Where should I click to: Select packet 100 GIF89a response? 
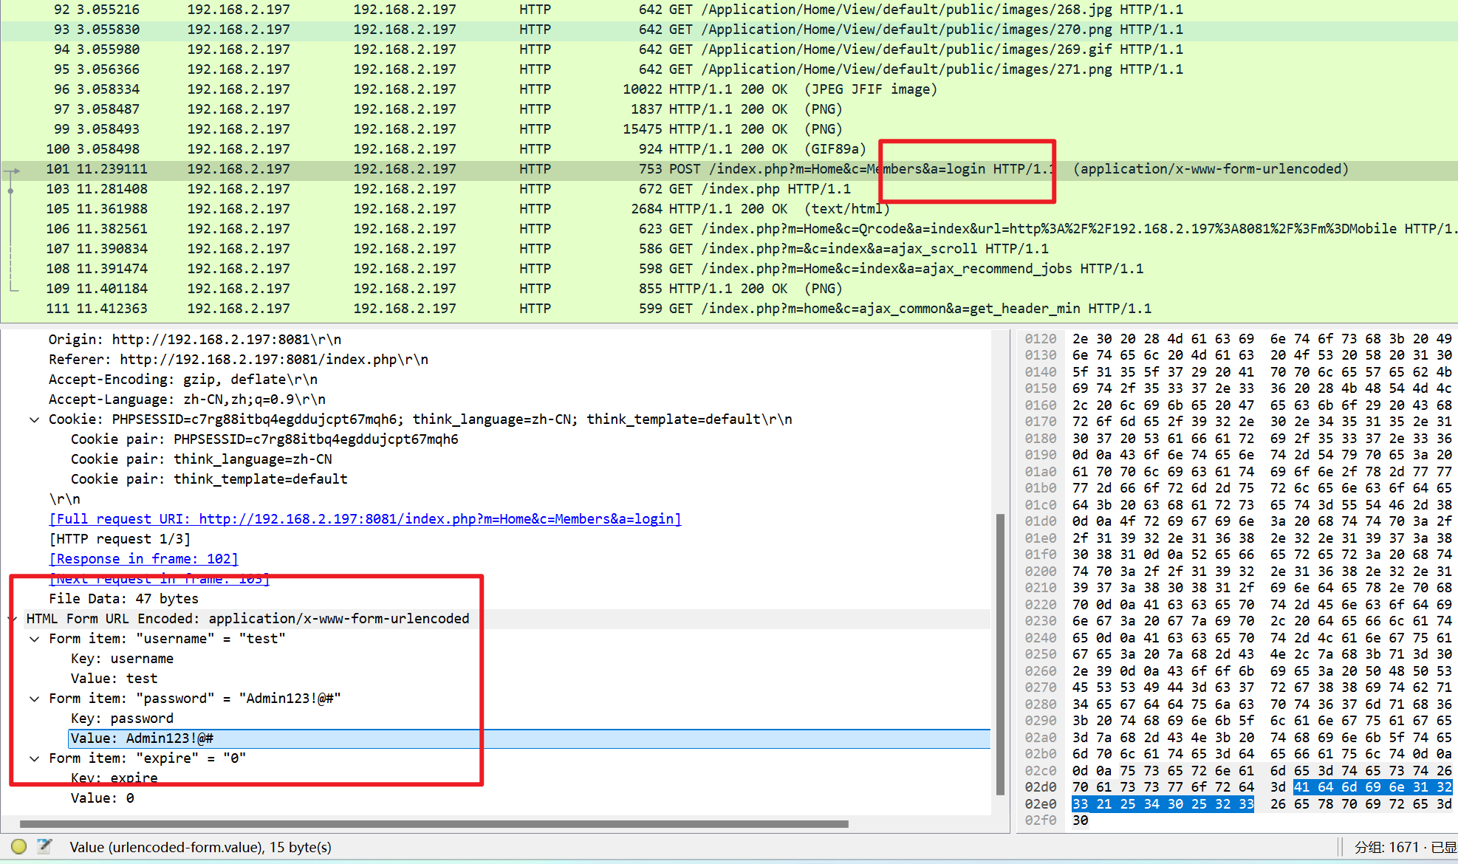[x=729, y=149]
